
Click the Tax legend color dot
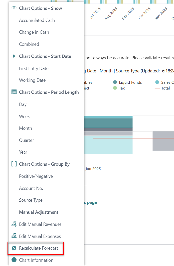point(115,88)
